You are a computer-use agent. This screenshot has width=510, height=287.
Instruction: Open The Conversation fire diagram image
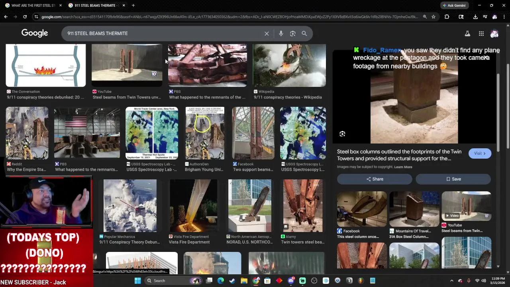click(x=46, y=65)
